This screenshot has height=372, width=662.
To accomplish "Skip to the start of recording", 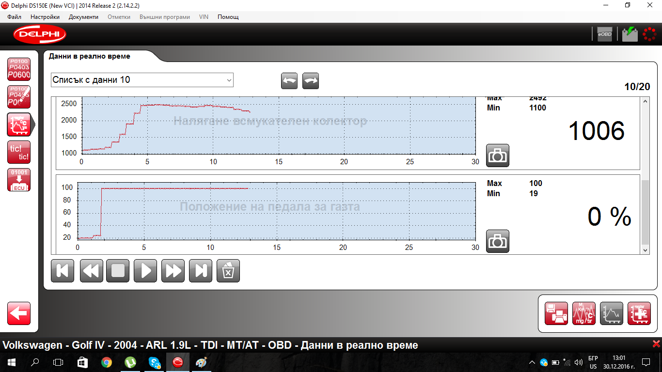I will point(63,270).
